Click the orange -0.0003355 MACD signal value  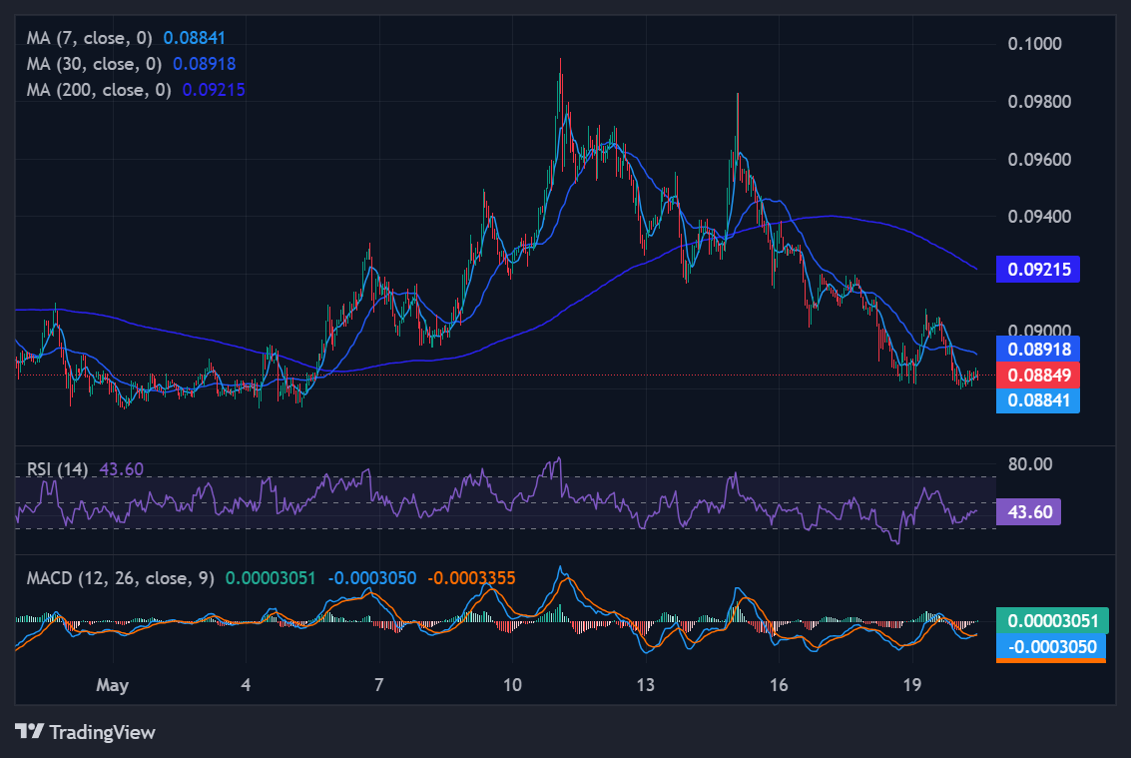tap(471, 578)
